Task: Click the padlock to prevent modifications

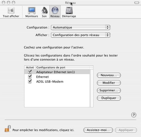Action: pos(8,129)
